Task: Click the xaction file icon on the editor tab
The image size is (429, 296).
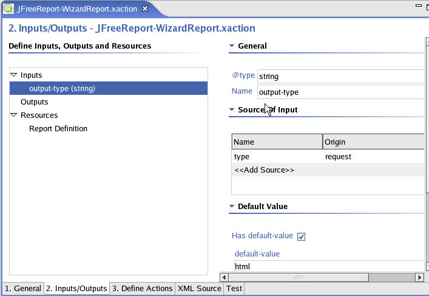Action: tap(8, 9)
